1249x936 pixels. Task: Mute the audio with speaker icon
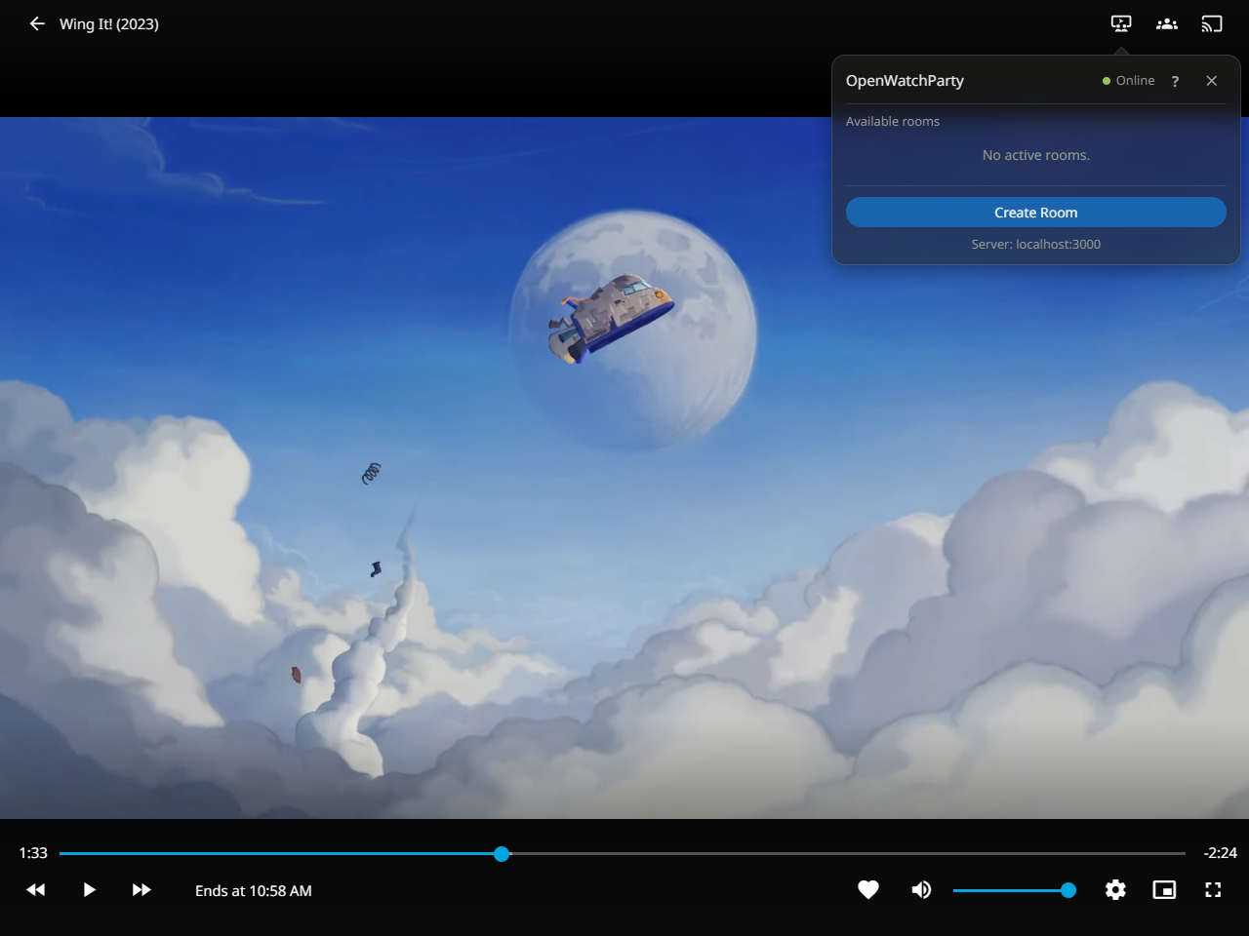[x=921, y=889]
